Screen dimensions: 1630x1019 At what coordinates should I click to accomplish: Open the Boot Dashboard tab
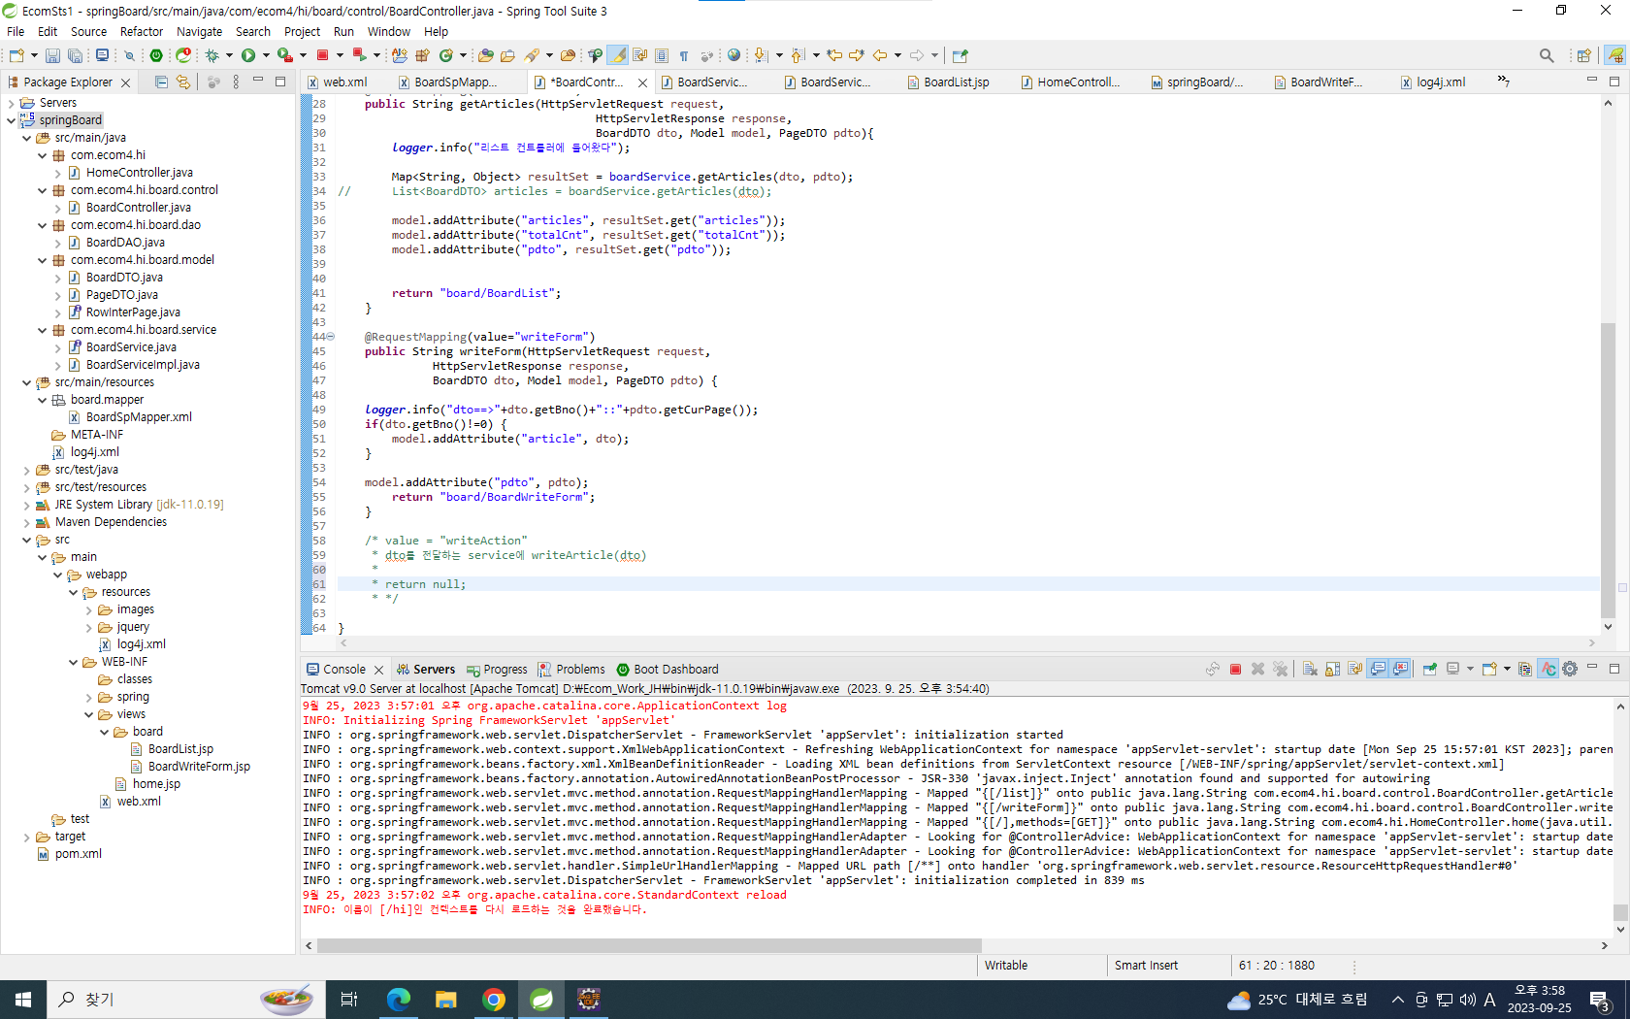668,669
